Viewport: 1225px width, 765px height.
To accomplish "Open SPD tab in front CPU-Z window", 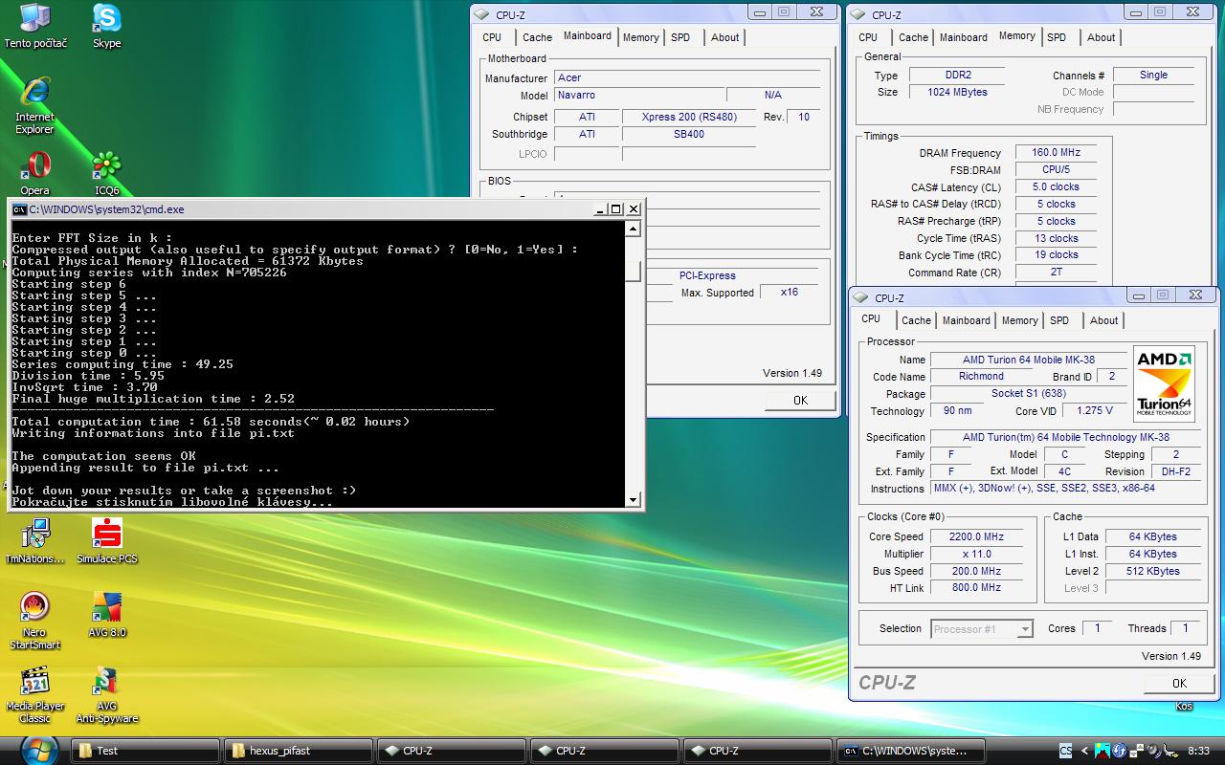I will pyautogui.click(x=1059, y=320).
